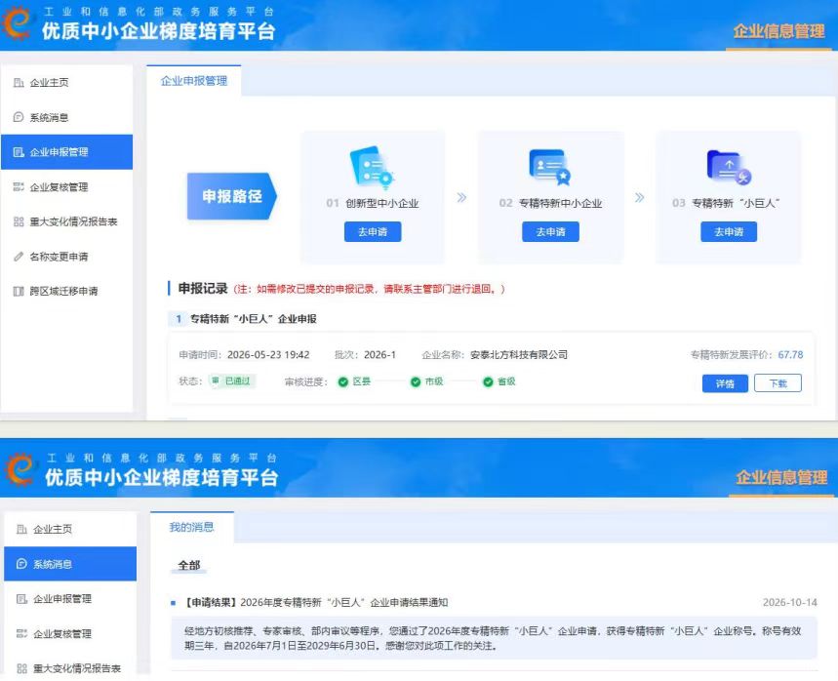838x681 pixels.
Task: Select the highlighted 企业申报管理 sidebar icon
Action: tap(19, 152)
